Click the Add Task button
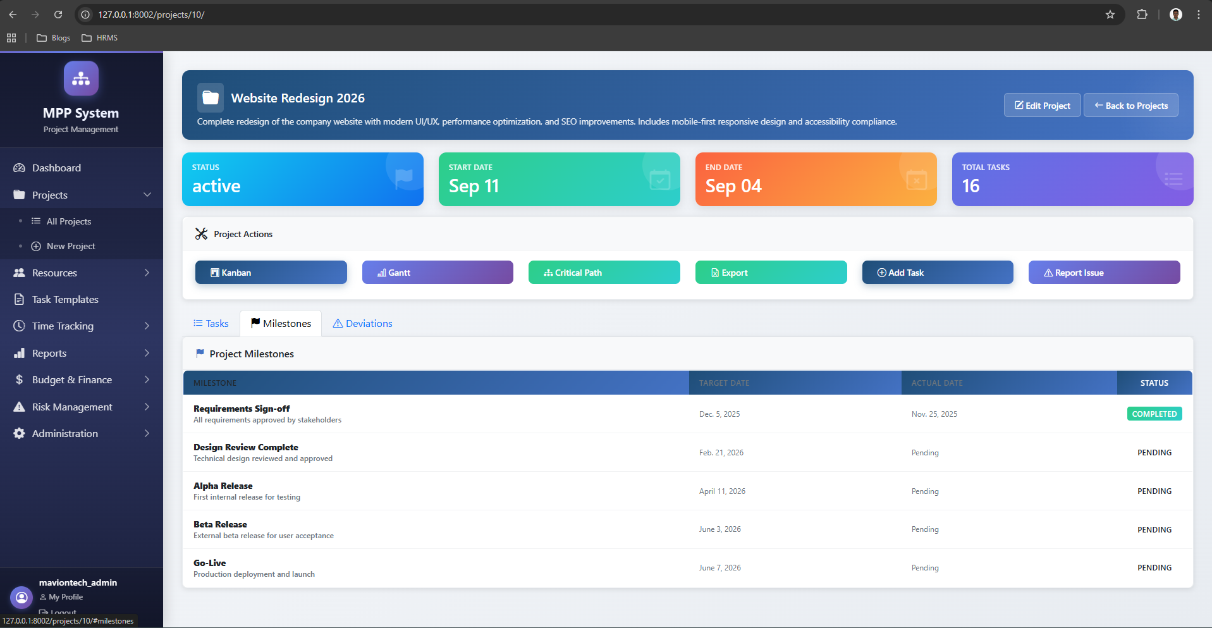Screen dimensions: 1212x628 click(937, 273)
